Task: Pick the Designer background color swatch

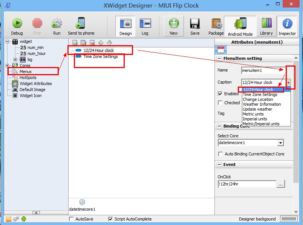Action: [289, 219]
